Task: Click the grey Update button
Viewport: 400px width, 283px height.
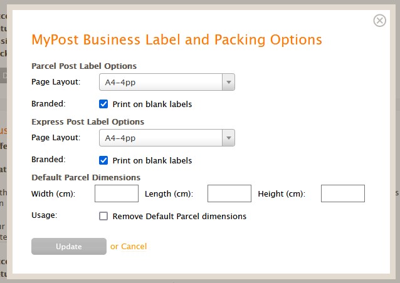Action: point(69,246)
